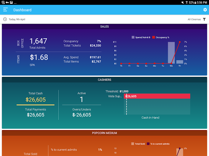Toggle the Total Sold legend series

(138, 144)
